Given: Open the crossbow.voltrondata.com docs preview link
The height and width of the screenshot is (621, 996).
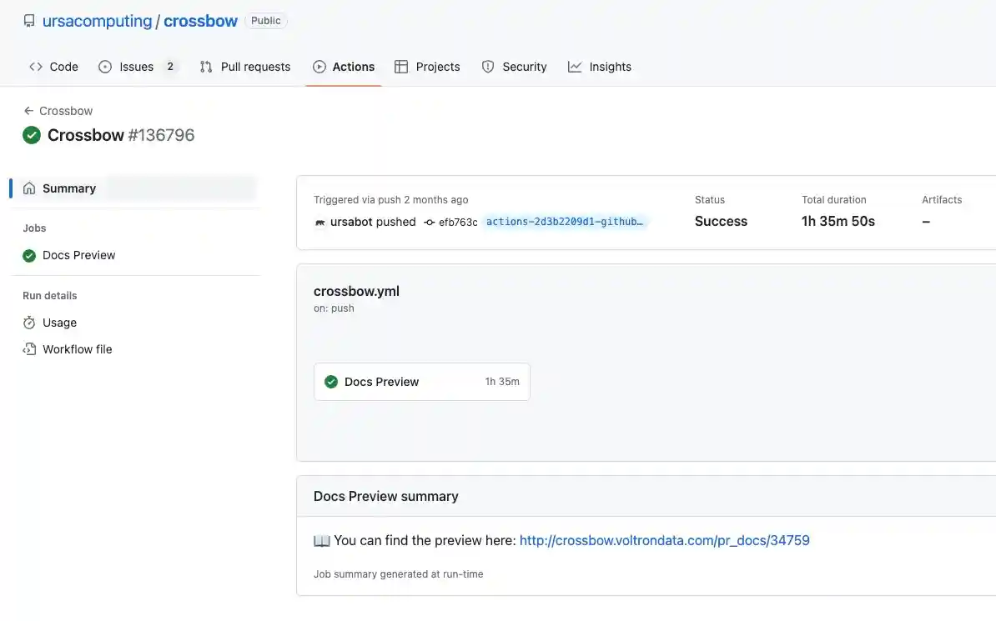Looking at the screenshot, I should [x=664, y=540].
